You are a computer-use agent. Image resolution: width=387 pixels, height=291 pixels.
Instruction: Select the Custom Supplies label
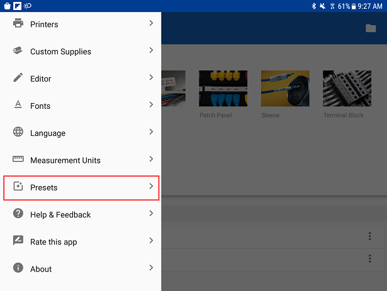[60, 52]
